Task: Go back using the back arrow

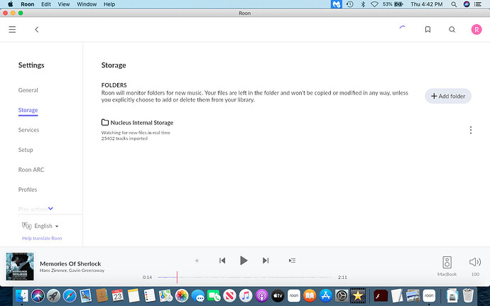Action: 36,30
